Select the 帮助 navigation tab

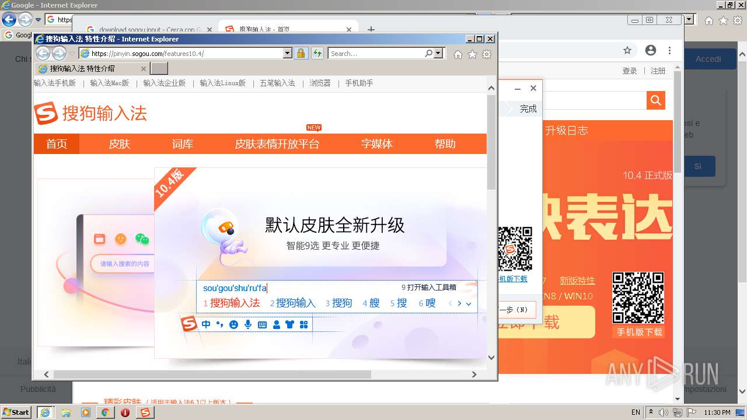445,144
